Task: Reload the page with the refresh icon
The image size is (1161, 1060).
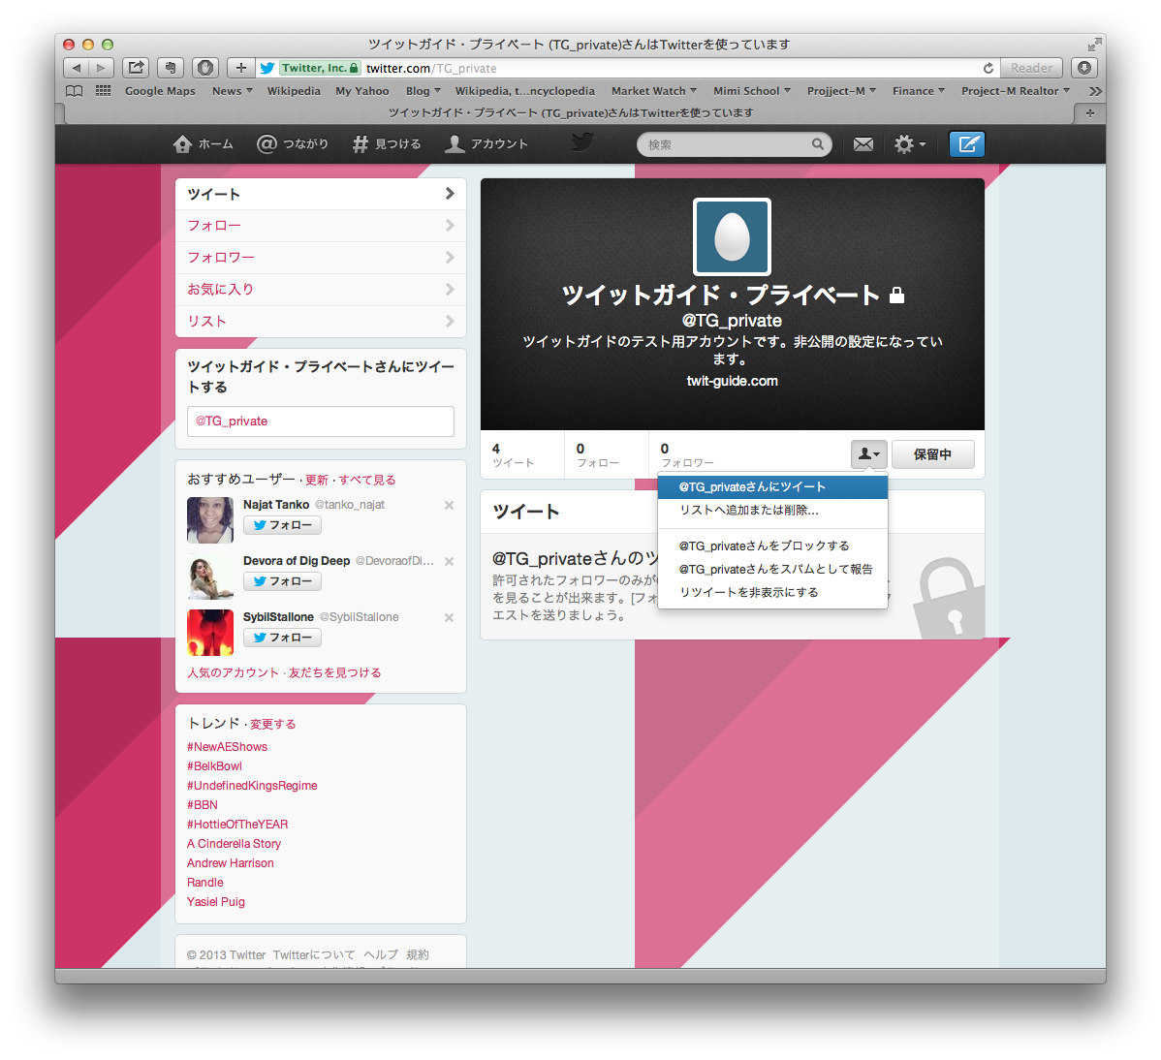Action: tap(988, 68)
